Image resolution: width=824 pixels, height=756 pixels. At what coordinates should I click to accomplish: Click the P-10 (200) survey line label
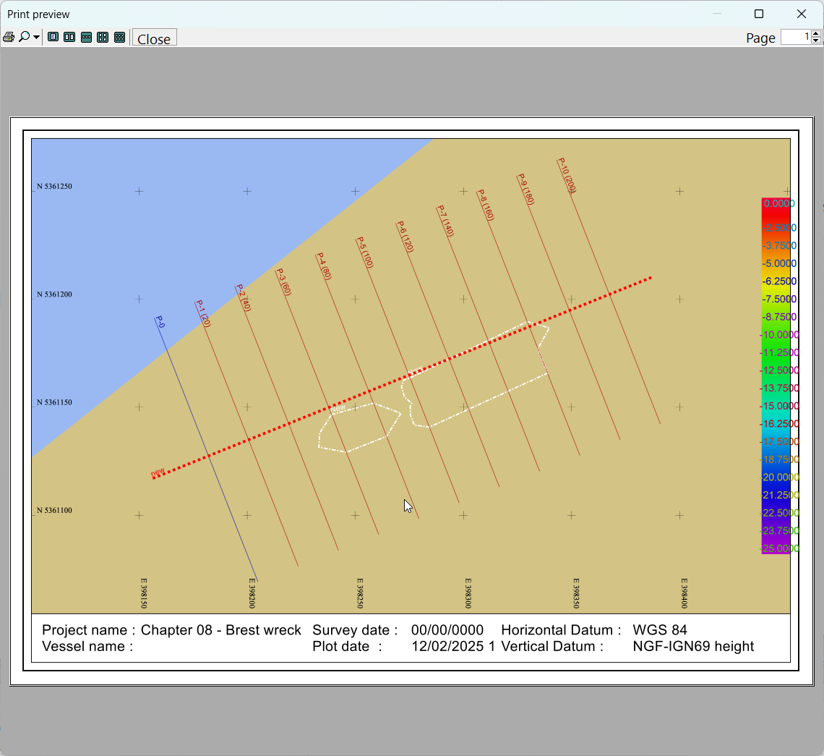(x=567, y=176)
